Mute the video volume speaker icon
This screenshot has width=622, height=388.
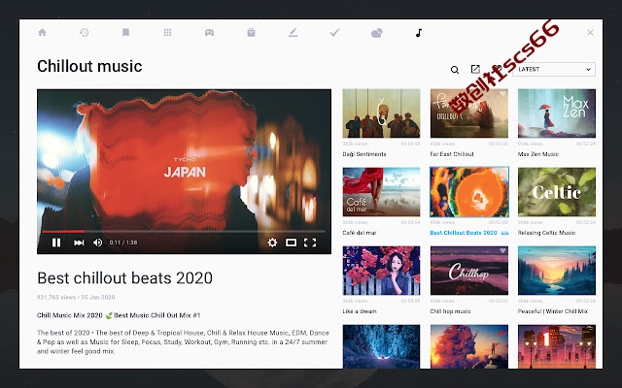[x=97, y=242]
